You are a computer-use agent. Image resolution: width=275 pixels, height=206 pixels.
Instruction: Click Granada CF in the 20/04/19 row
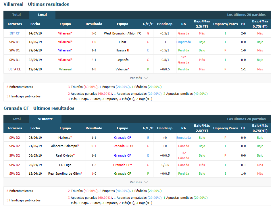tap(122, 165)
